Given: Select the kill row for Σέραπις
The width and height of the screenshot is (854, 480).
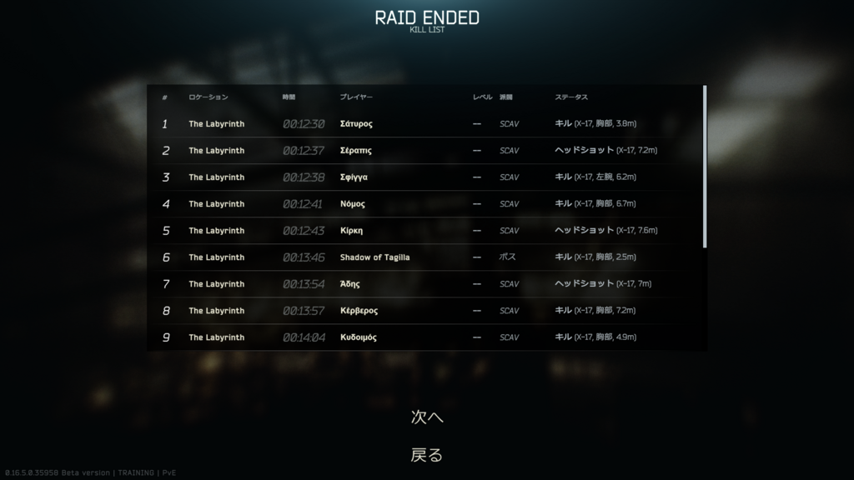Looking at the screenshot, I should [425, 151].
